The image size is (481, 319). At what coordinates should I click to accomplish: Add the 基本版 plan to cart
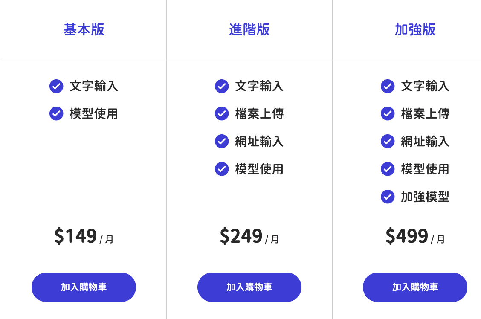[x=84, y=287]
